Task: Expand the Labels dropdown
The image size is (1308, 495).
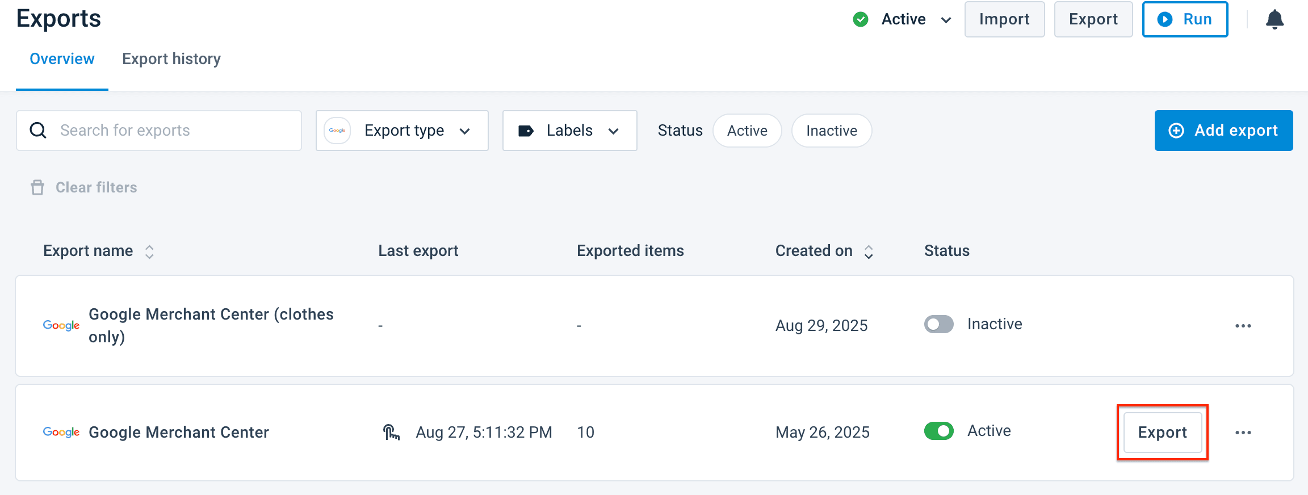Action: 569,131
